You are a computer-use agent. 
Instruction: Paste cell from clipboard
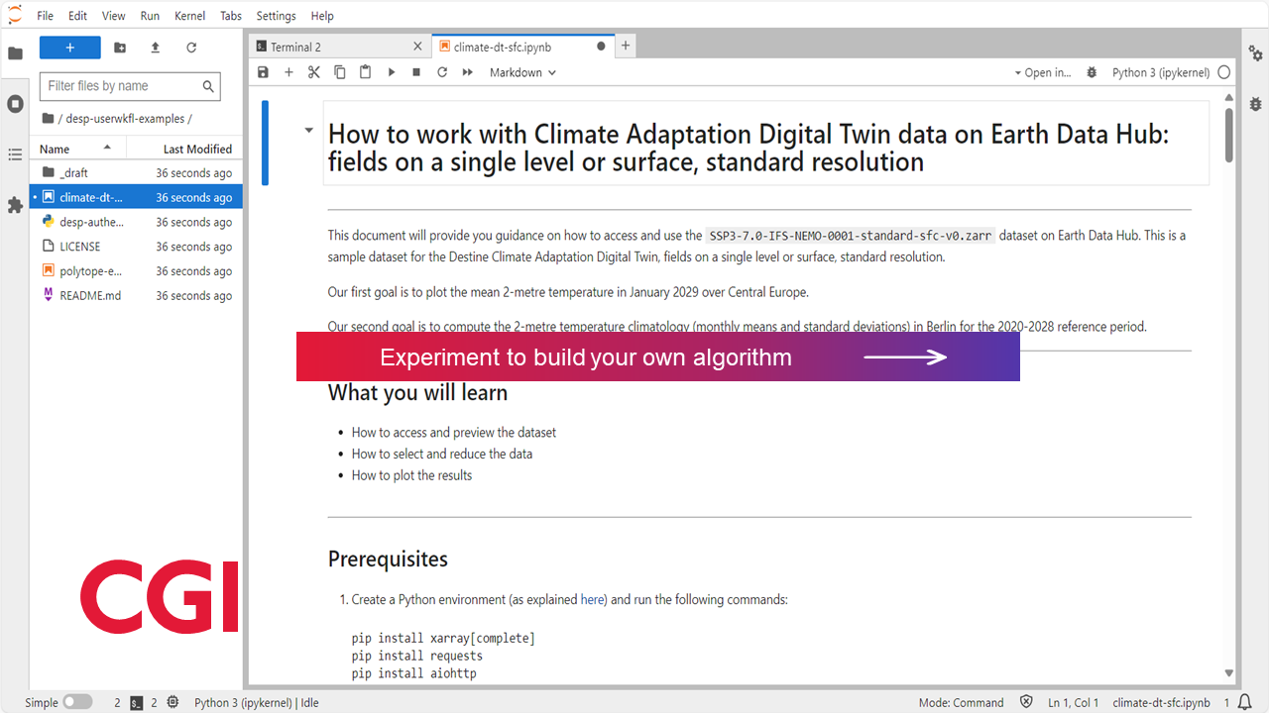tap(366, 72)
